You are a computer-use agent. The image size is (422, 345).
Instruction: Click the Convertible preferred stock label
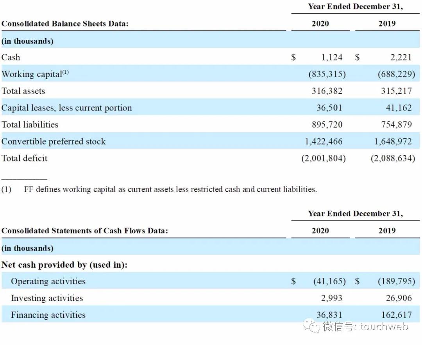(x=53, y=141)
